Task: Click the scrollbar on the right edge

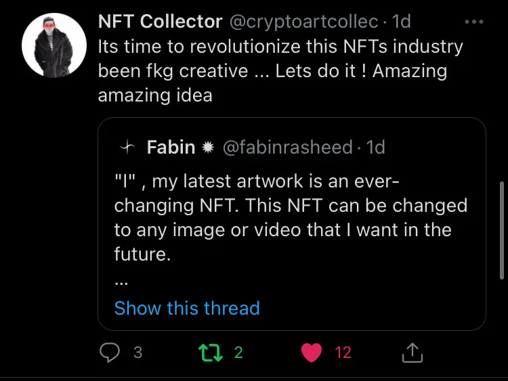Action: coord(501,223)
